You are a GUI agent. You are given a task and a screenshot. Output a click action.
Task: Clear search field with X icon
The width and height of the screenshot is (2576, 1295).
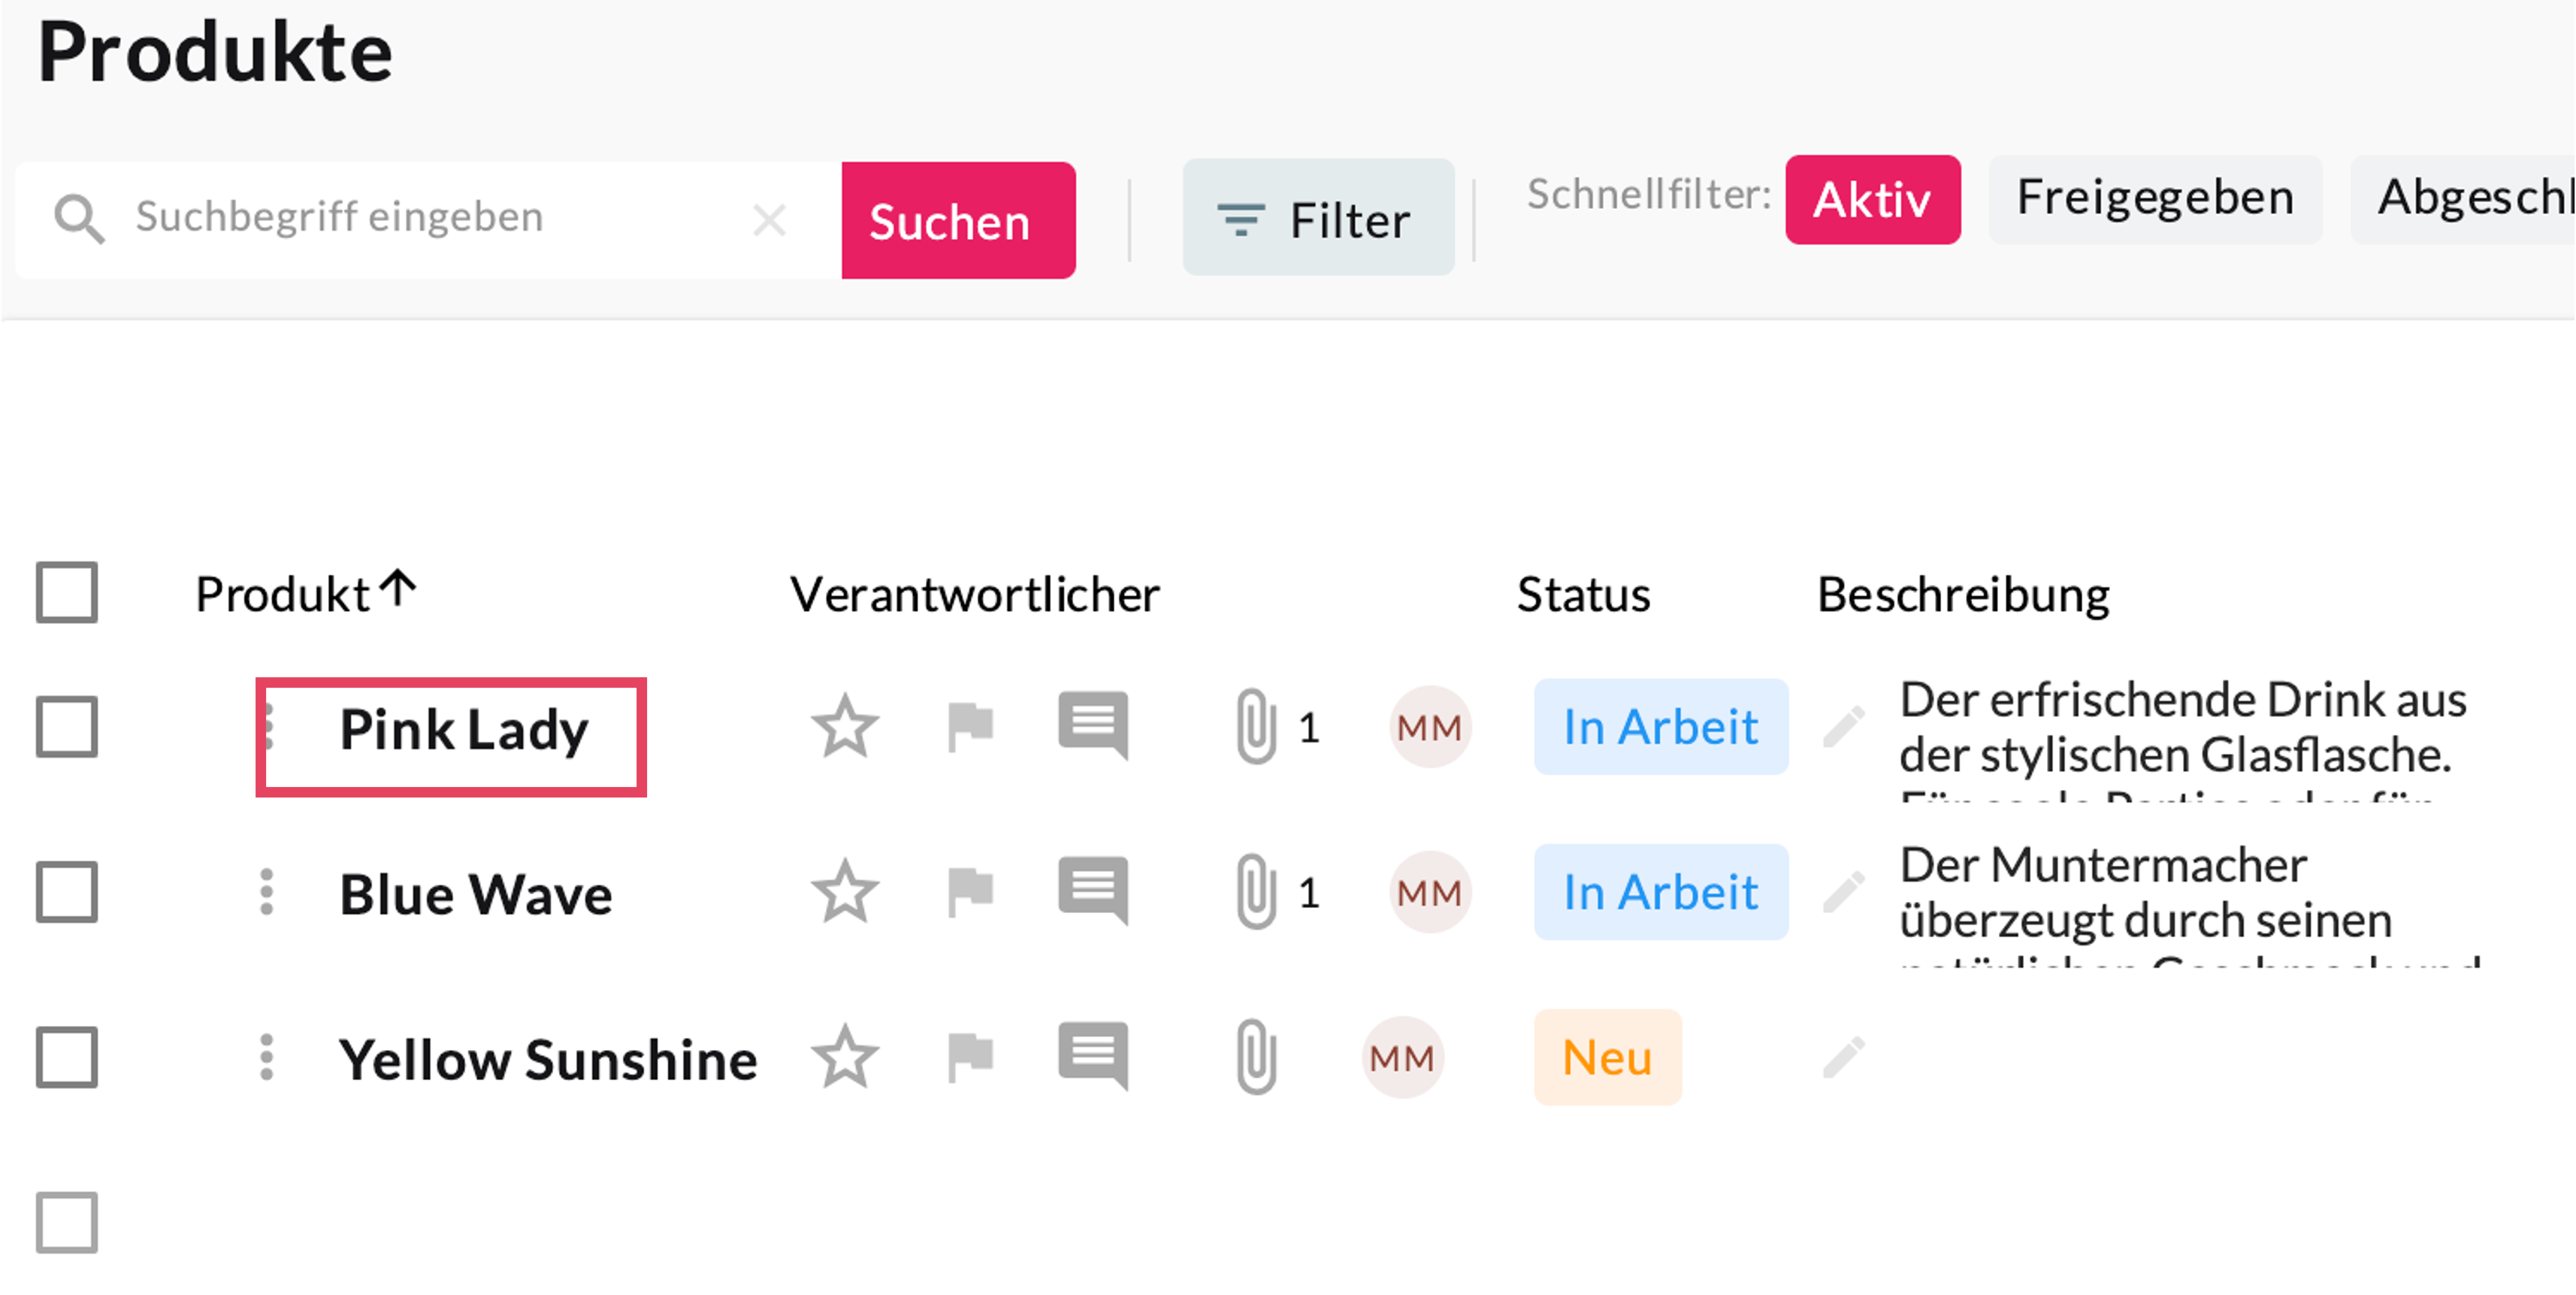pos(769,219)
